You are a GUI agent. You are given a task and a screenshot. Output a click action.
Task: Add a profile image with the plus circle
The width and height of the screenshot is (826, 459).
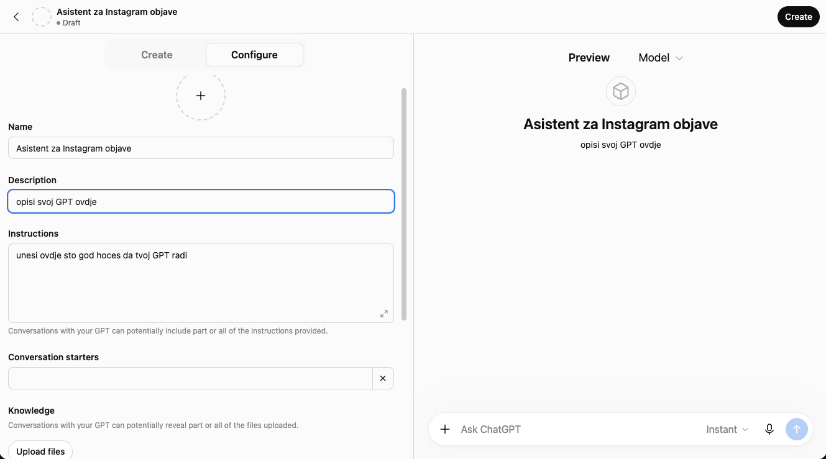pos(201,96)
